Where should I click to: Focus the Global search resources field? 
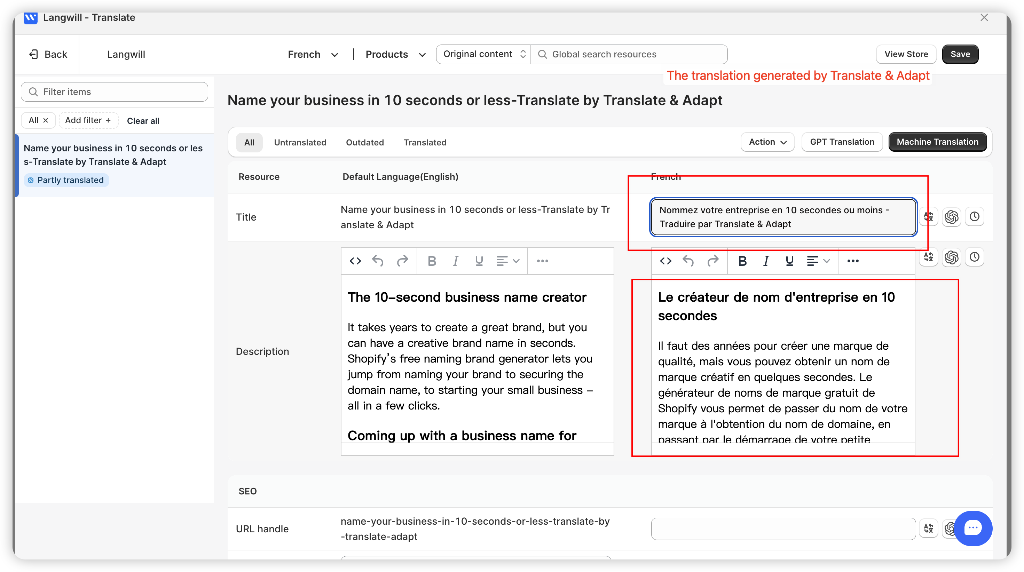pyautogui.click(x=629, y=55)
